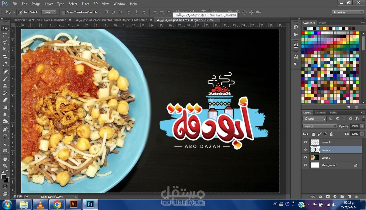Select the Move tool in the toolbox
366x210 pixels.
pos(5,28)
